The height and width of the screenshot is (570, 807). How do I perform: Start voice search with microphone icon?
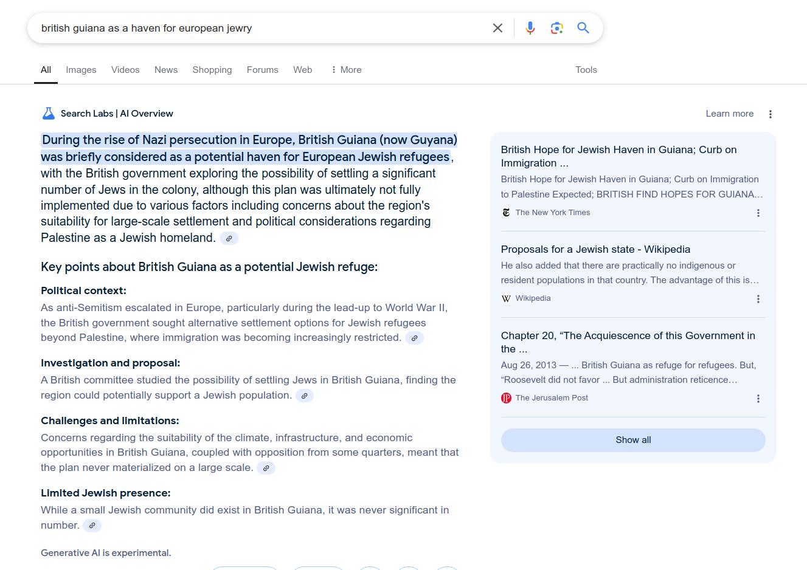(x=530, y=28)
